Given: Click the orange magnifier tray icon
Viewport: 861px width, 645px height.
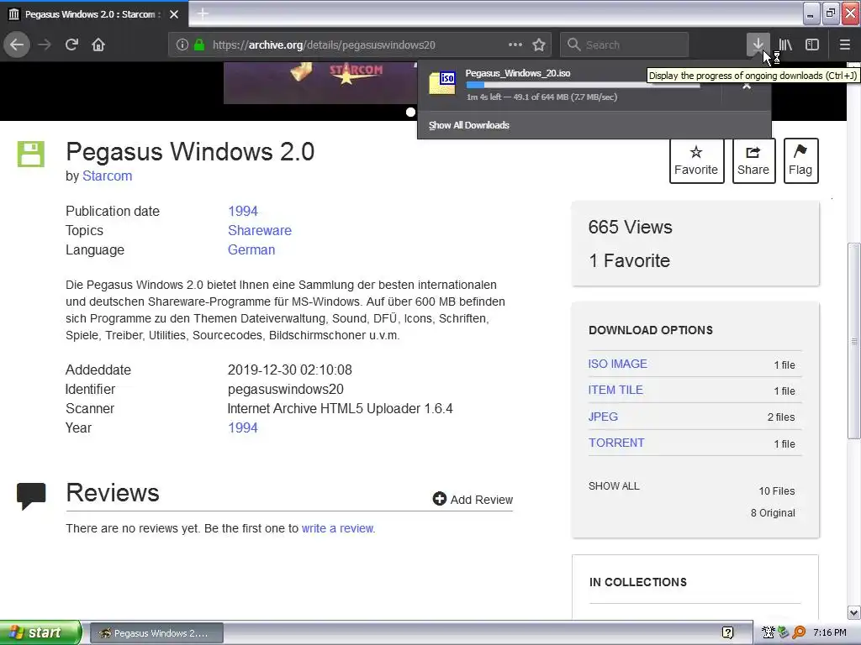Looking at the screenshot, I should [x=799, y=633].
